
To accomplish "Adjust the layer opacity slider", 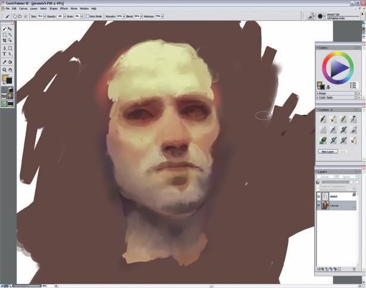I will pyautogui.click(x=336, y=182).
